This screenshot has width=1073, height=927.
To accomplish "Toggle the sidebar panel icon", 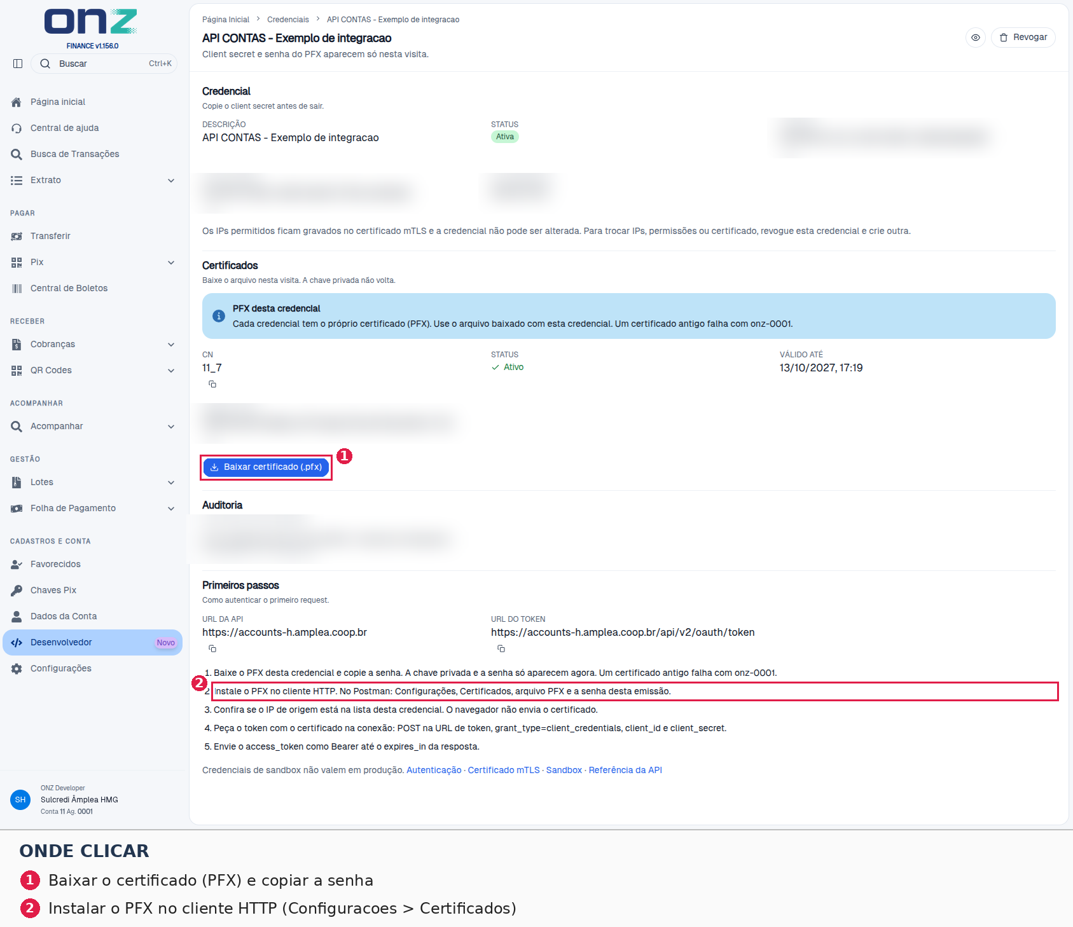I will (18, 64).
